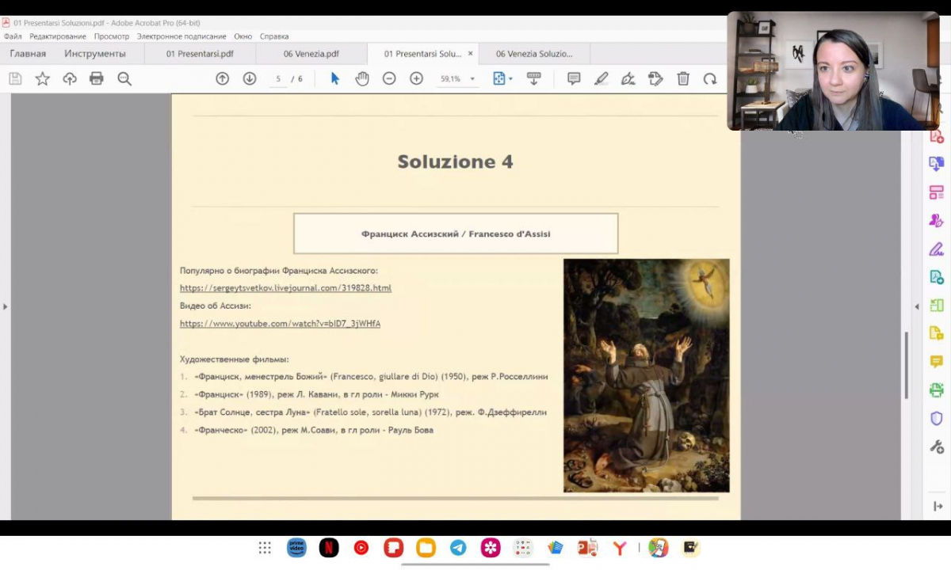Open the youtube.com watch link
This screenshot has height=570, width=951.
click(x=280, y=324)
